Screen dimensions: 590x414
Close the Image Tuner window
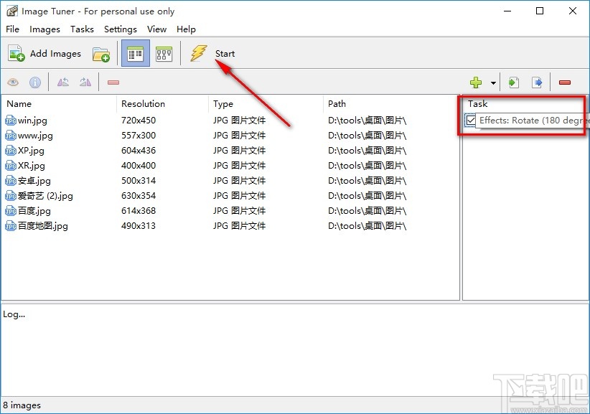click(573, 11)
